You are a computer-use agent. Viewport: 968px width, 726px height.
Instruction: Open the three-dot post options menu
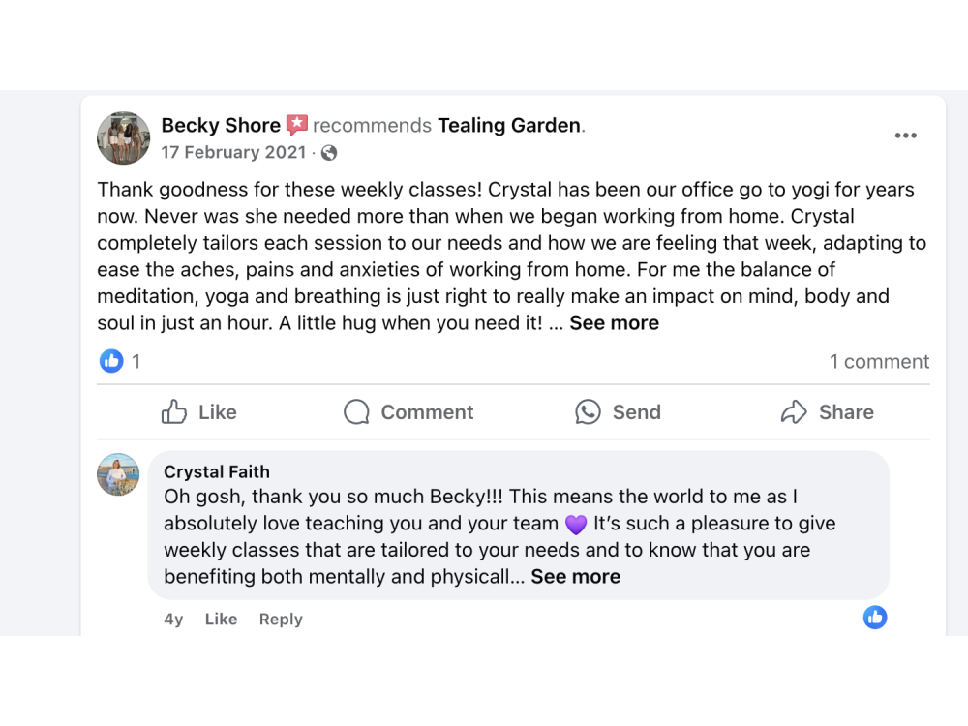905,136
